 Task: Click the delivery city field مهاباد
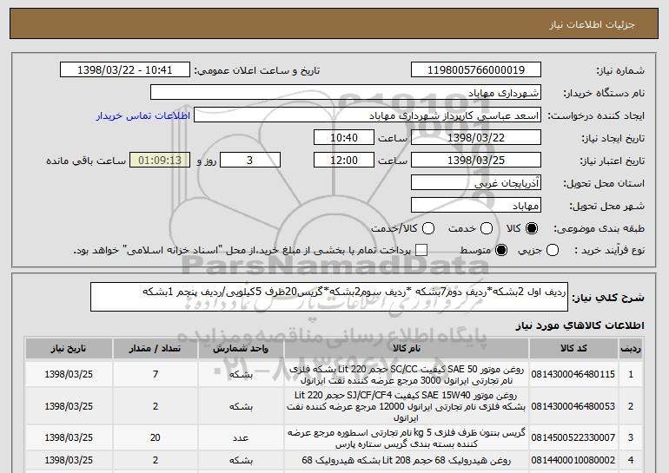(x=476, y=206)
